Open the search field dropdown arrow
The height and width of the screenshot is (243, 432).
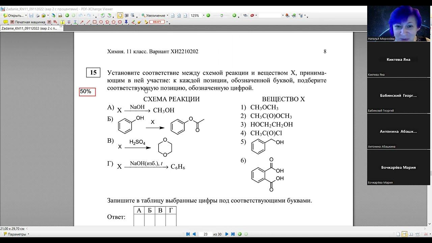pos(282,16)
